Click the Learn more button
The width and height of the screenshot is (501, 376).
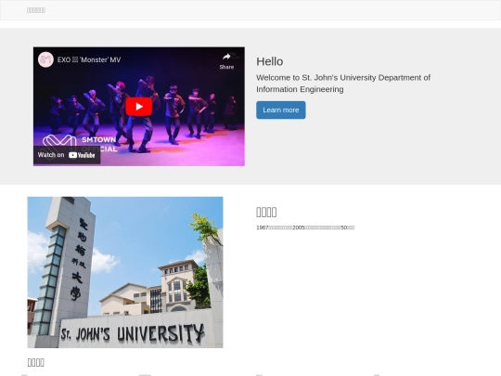(281, 110)
